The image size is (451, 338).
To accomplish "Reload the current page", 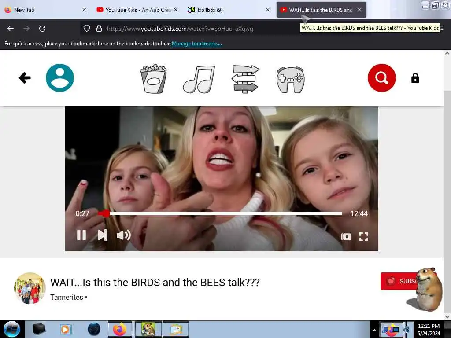I will click(x=42, y=29).
